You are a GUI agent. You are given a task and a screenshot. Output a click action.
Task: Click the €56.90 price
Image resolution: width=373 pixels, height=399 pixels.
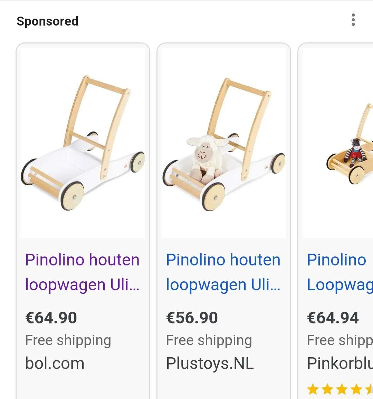[192, 318]
